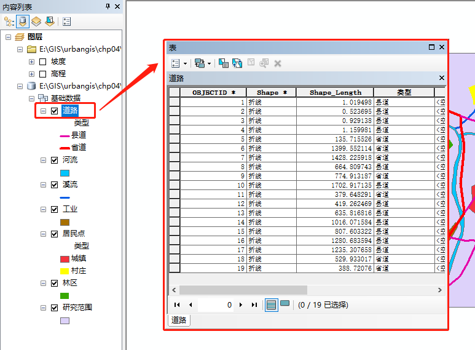Image resolution: width=475 pixels, height=350 pixels.
Task: Click Clear Selection icon in table toolbar
Action: point(251,62)
